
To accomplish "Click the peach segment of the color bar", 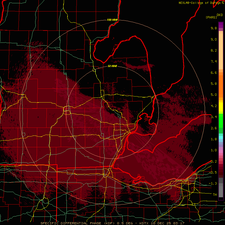I will pyautogui.click(x=221, y=50).
